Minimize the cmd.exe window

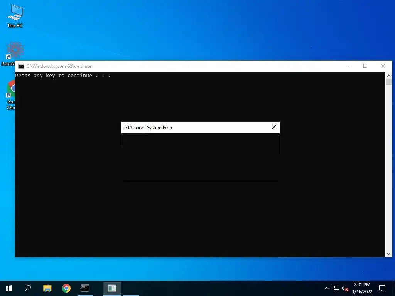tap(348, 66)
